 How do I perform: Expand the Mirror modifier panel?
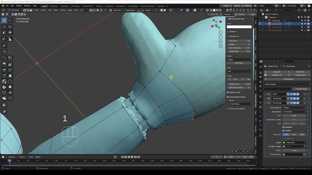[266, 94]
